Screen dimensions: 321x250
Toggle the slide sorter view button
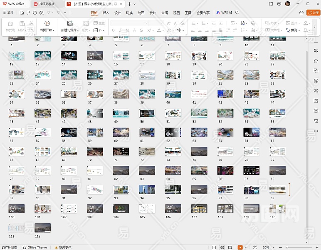222,247
